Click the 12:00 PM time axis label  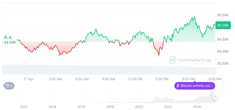coord(135,79)
